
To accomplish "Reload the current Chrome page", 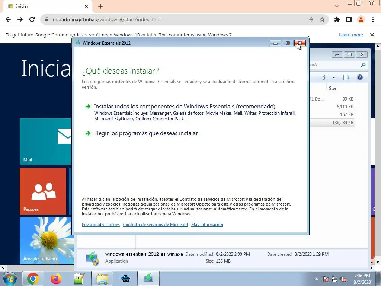I will (32, 19).
